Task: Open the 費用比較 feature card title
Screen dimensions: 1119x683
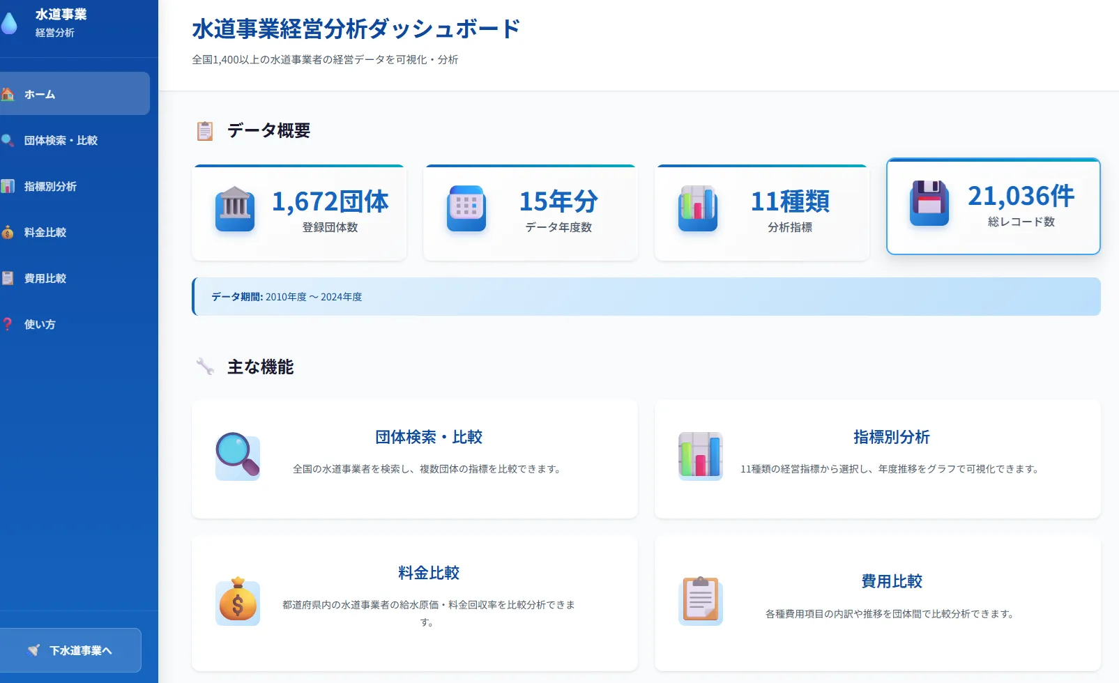Action: pos(892,581)
